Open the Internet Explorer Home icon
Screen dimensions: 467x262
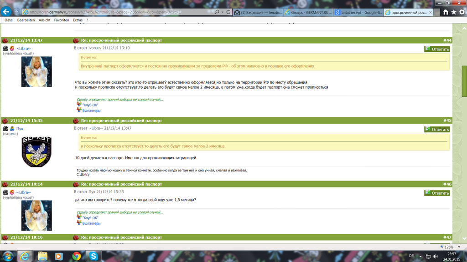tap(446, 12)
